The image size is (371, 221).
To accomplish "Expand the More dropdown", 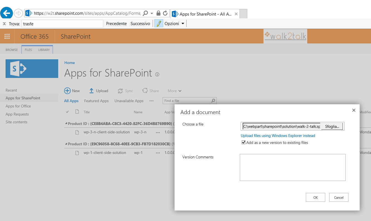I will click(x=175, y=91).
